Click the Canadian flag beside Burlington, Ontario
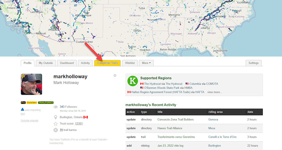 (x=86, y=117)
